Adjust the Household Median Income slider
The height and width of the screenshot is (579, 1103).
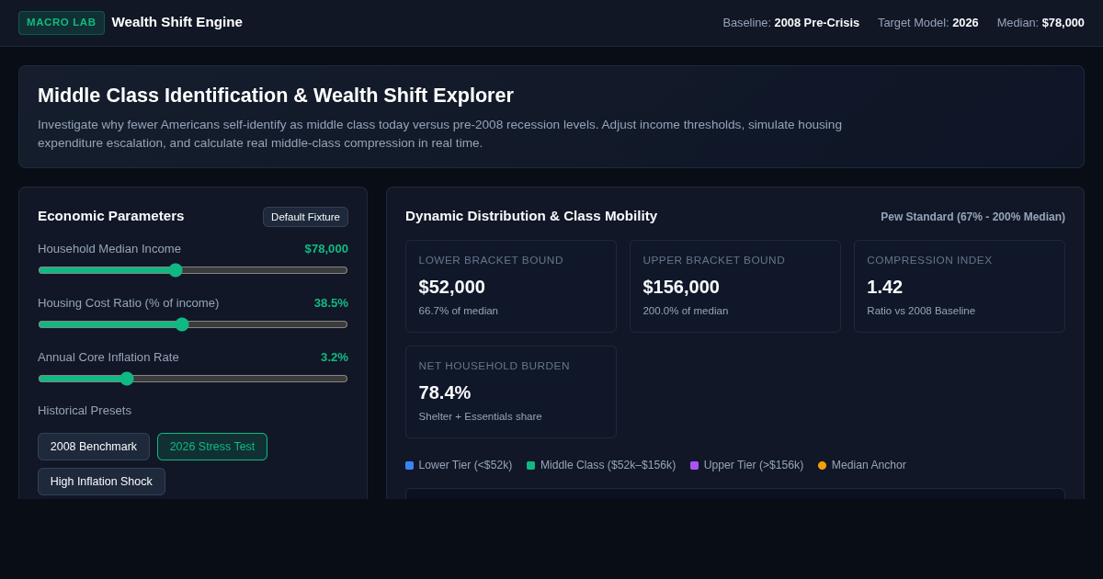click(193, 270)
